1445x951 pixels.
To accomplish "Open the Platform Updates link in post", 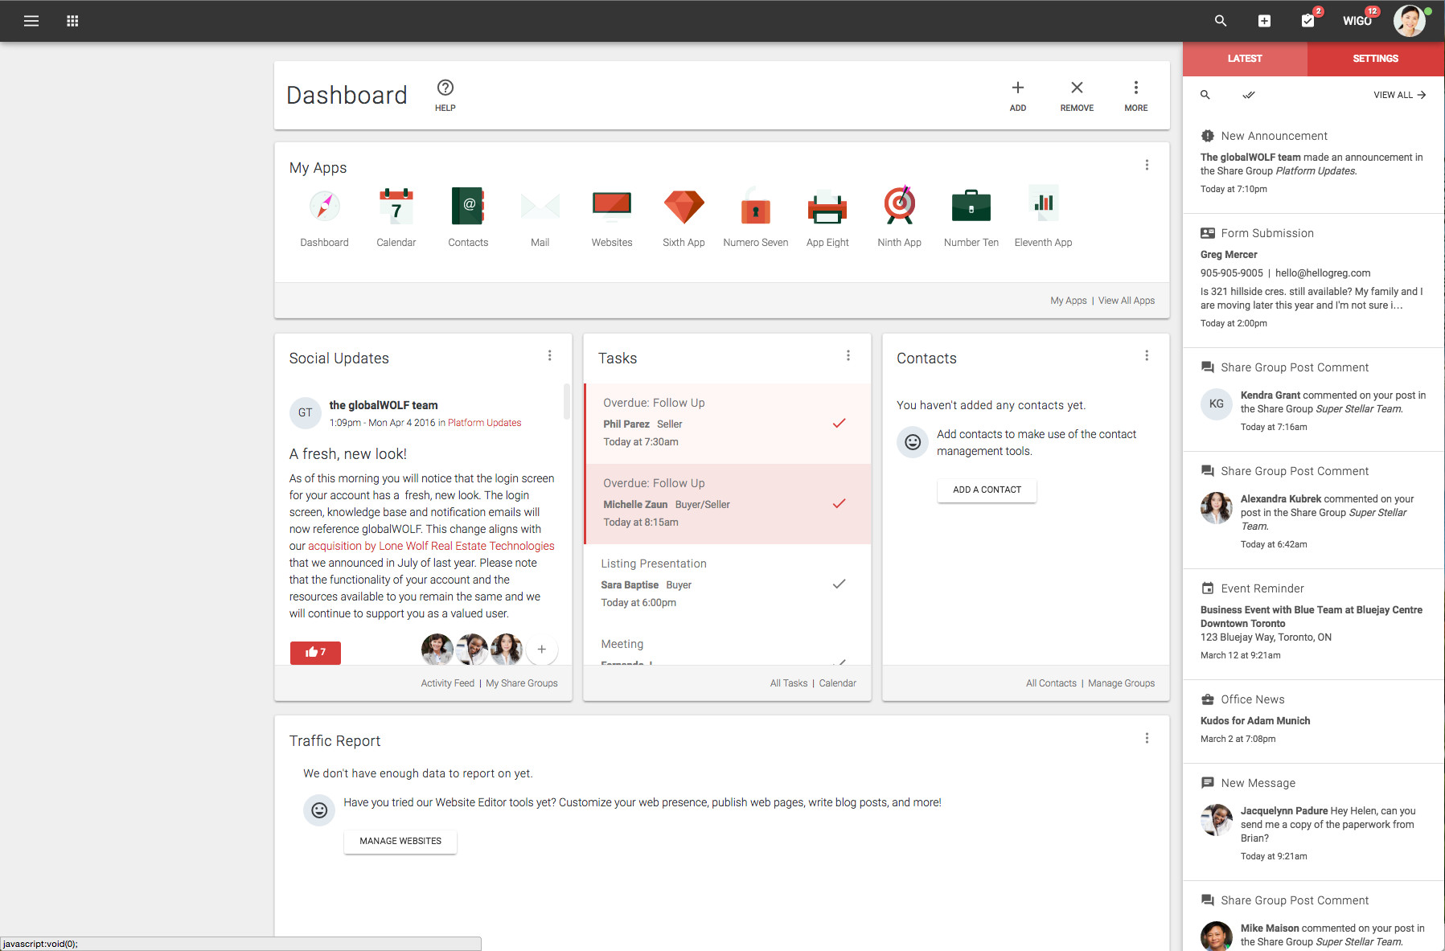I will point(484,423).
